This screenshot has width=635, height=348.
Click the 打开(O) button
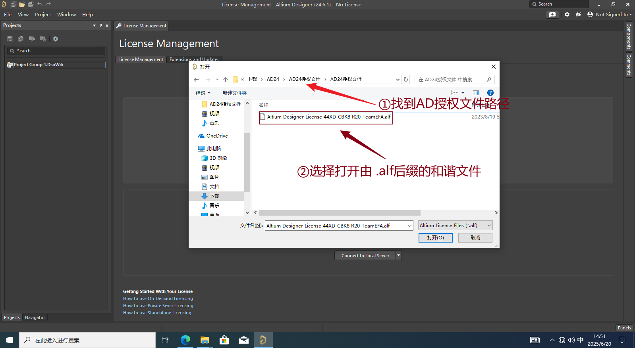pyautogui.click(x=436, y=237)
